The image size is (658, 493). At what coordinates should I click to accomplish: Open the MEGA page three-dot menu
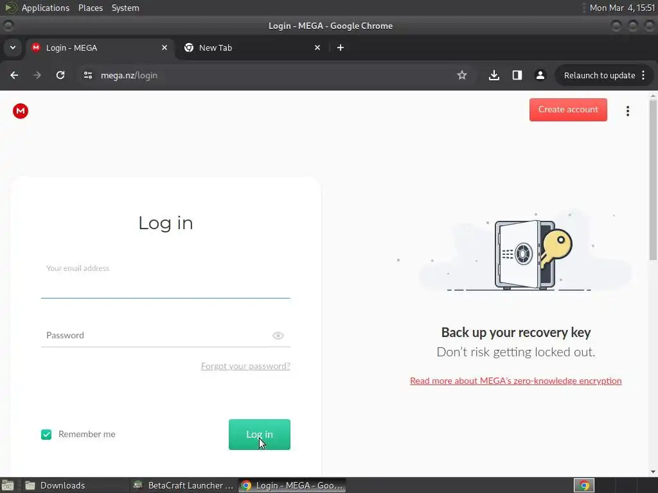(627, 111)
